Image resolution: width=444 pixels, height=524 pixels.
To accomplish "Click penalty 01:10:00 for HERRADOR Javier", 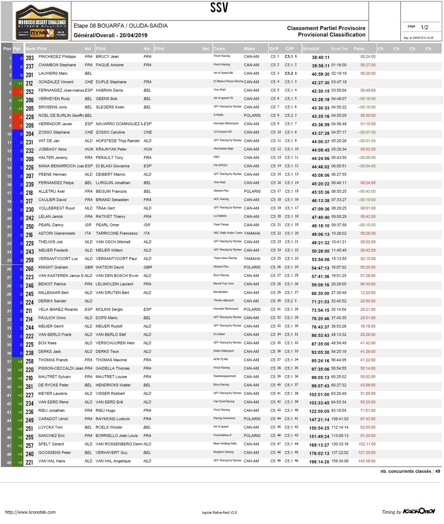I will tap(368, 124).
